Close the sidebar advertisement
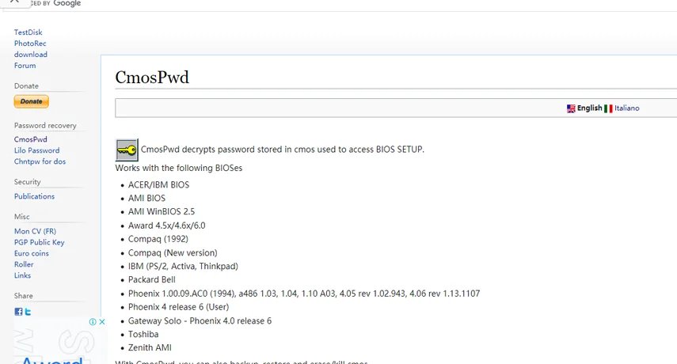Image resolution: width=677 pixels, height=364 pixels. point(101,322)
